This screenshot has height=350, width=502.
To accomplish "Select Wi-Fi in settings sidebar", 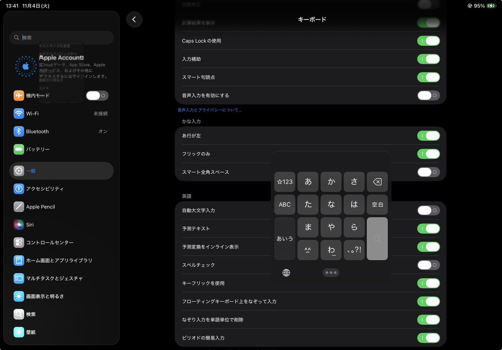I will pos(61,114).
